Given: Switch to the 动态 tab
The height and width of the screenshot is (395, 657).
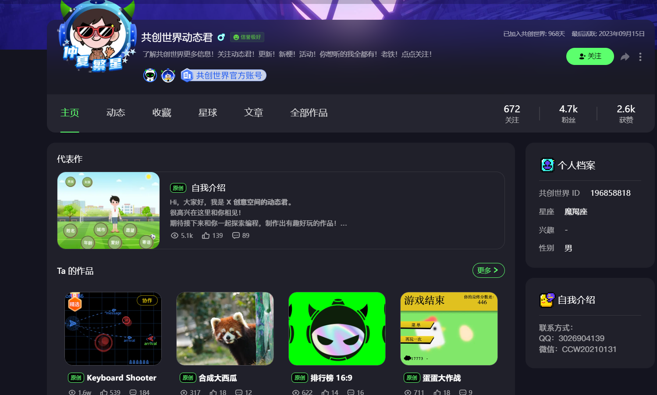Looking at the screenshot, I should point(116,113).
